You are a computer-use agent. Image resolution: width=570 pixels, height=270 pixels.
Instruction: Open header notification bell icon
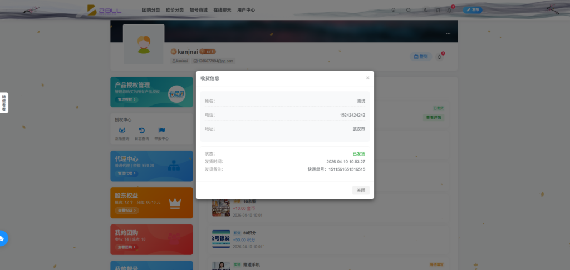(x=449, y=10)
